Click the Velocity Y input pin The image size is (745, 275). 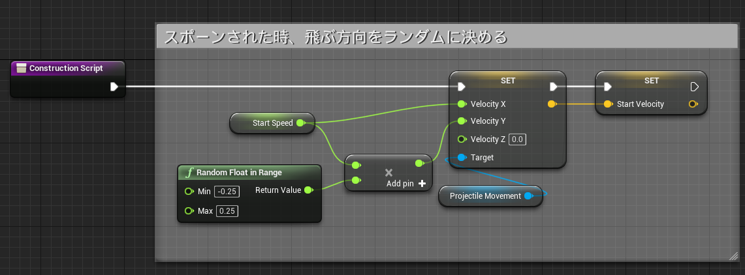click(x=462, y=121)
